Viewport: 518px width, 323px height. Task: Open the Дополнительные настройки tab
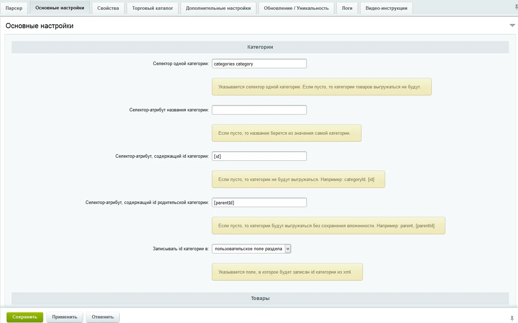point(218,8)
